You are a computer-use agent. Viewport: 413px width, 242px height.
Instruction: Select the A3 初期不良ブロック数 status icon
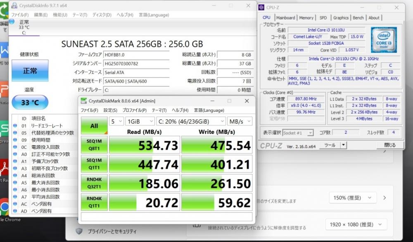(15, 168)
